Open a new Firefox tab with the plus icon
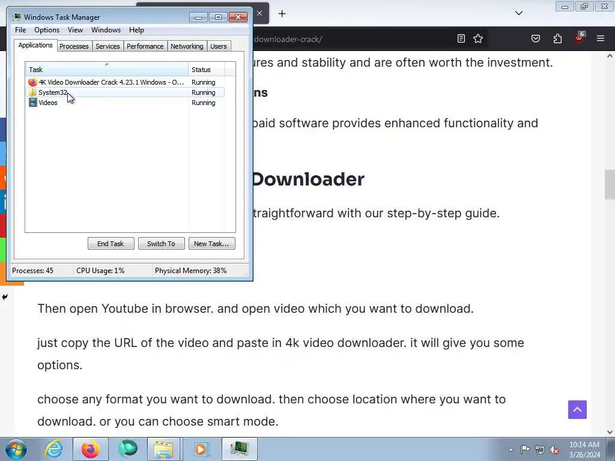The width and height of the screenshot is (615, 461). click(x=282, y=14)
